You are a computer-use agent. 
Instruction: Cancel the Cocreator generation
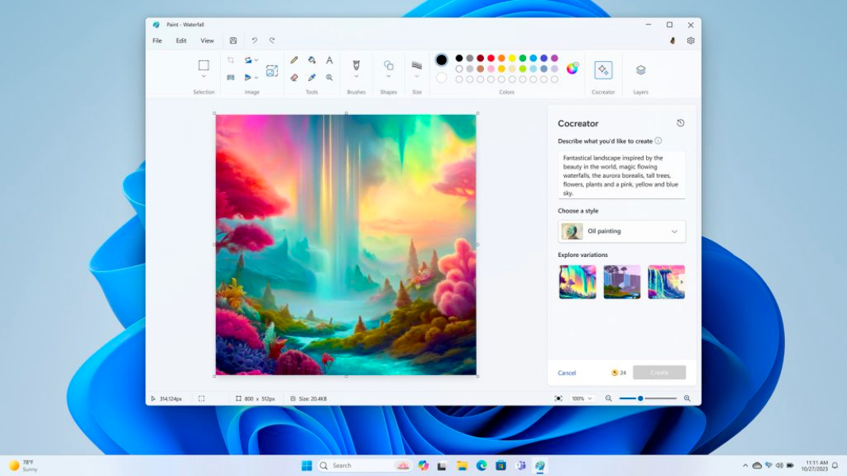point(568,372)
